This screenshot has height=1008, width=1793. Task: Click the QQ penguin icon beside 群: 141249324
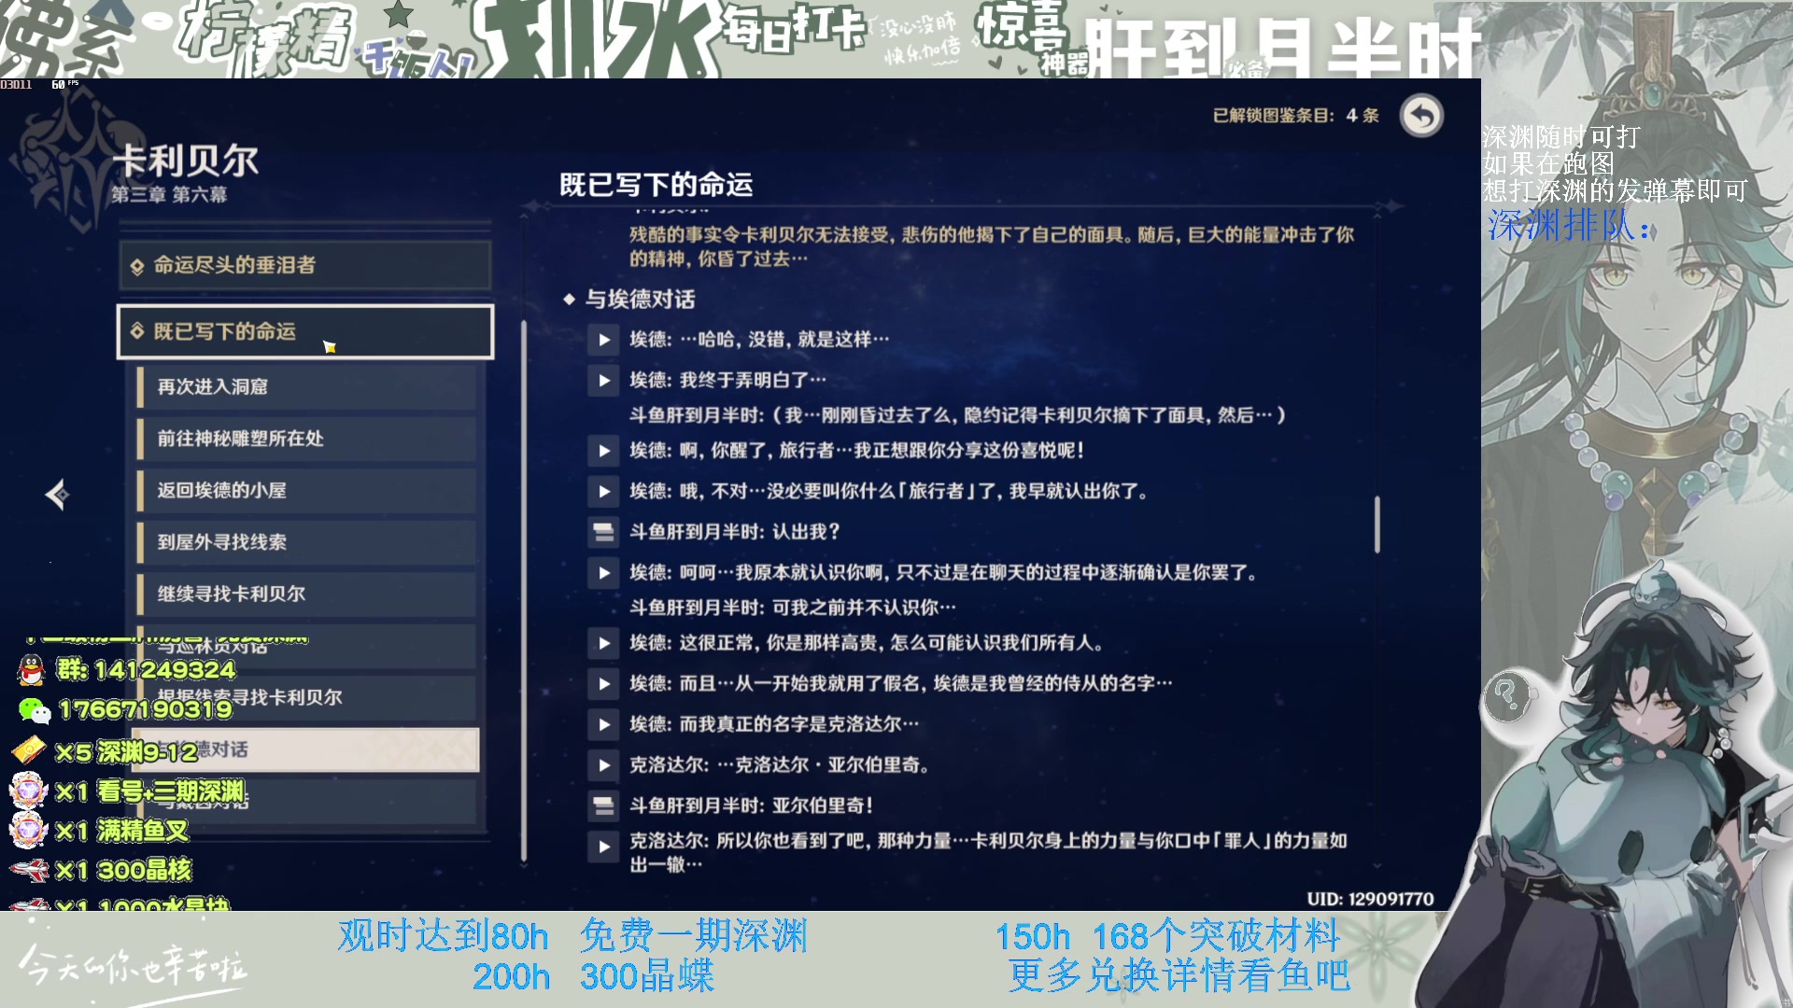[32, 670]
